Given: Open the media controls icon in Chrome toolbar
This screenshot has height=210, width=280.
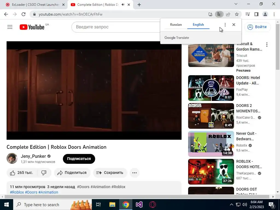Looking at the screenshot, I should click(x=247, y=14).
